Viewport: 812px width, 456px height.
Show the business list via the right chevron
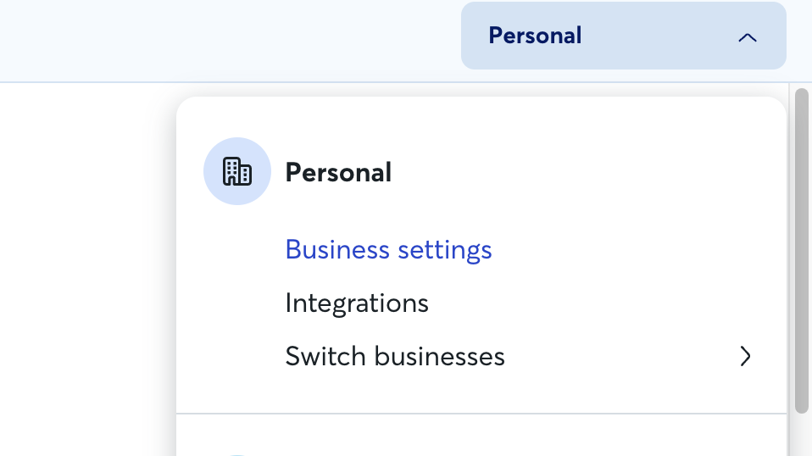tap(745, 356)
